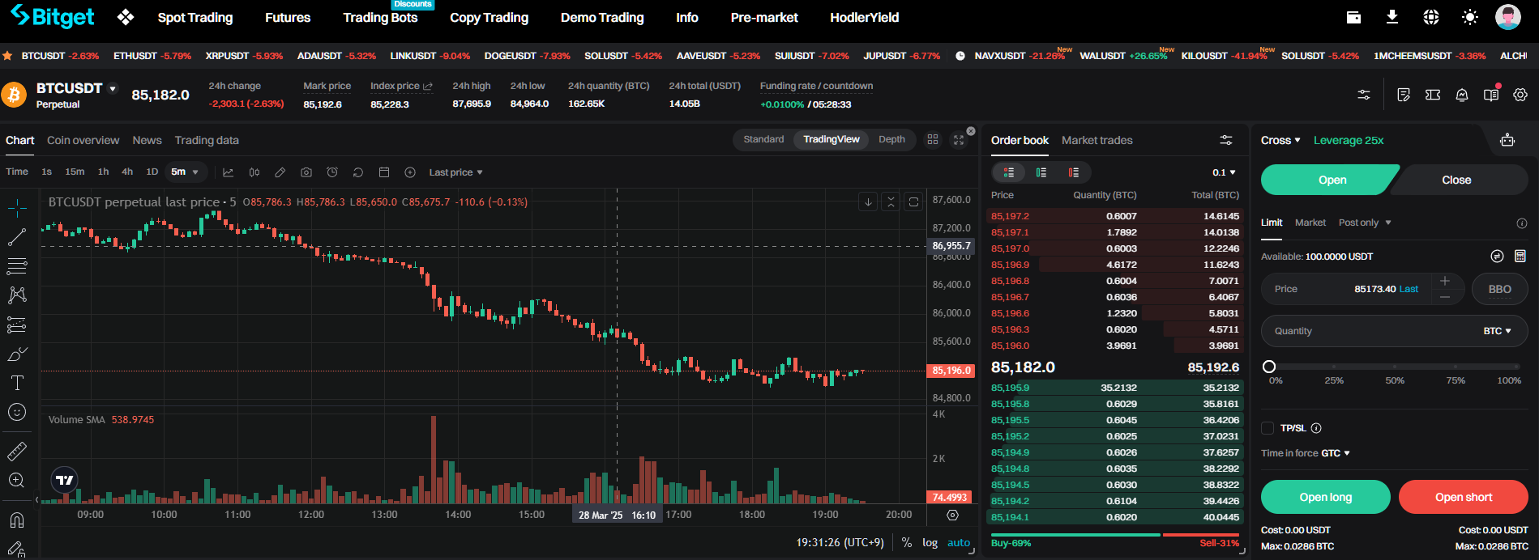Expand the BTCUSDT pair selector arrow

pyautogui.click(x=113, y=88)
